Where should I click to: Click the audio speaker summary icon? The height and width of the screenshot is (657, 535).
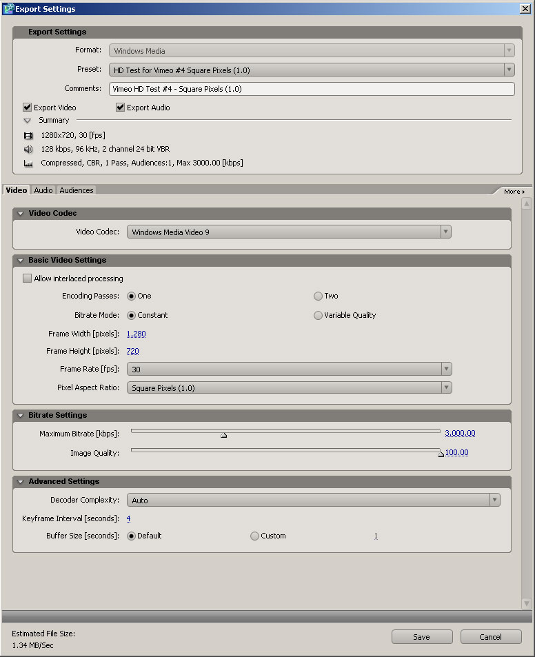[28, 149]
